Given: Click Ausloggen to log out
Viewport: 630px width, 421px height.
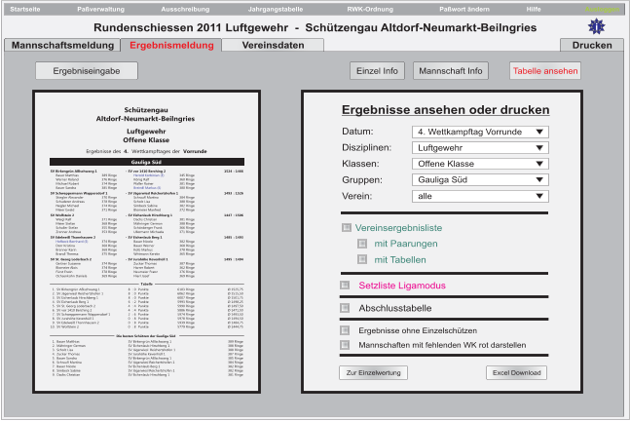Looking at the screenshot, I should click(x=602, y=9).
